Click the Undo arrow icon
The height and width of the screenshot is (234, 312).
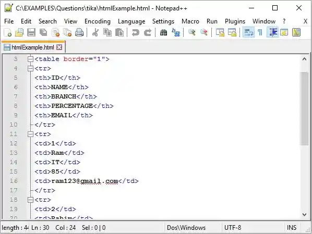click(x=136, y=32)
